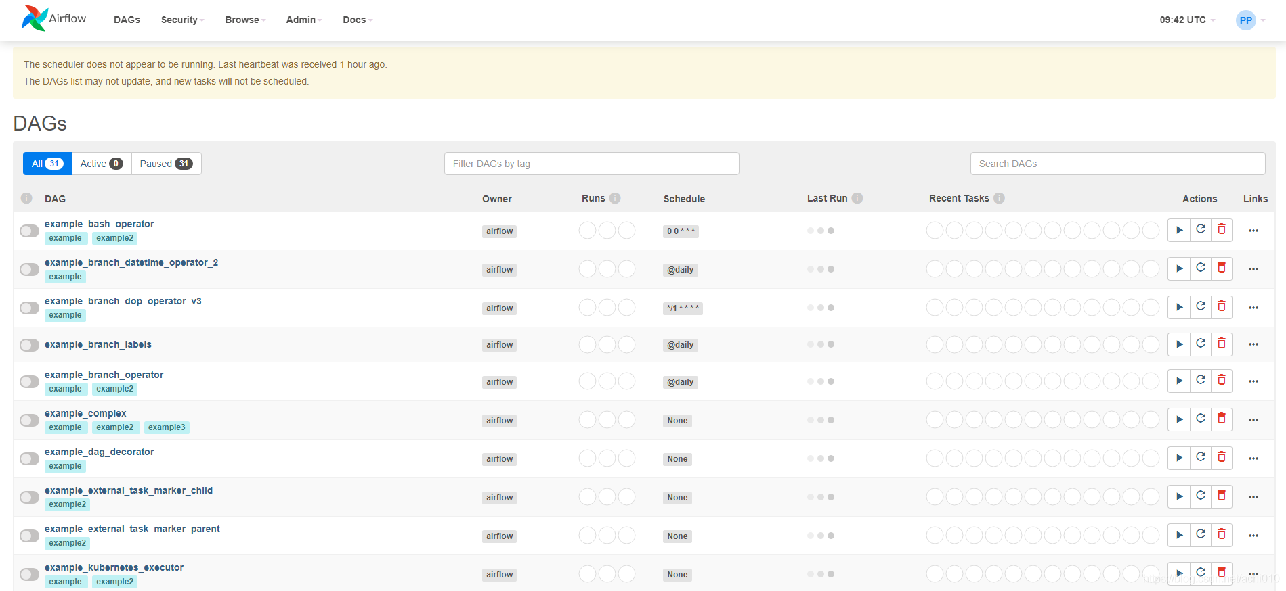Open links menu for example_bash_operator

click(x=1253, y=231)
